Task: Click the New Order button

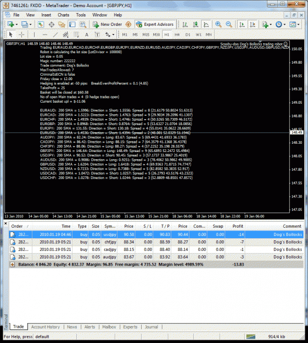Action: (107, 24)
